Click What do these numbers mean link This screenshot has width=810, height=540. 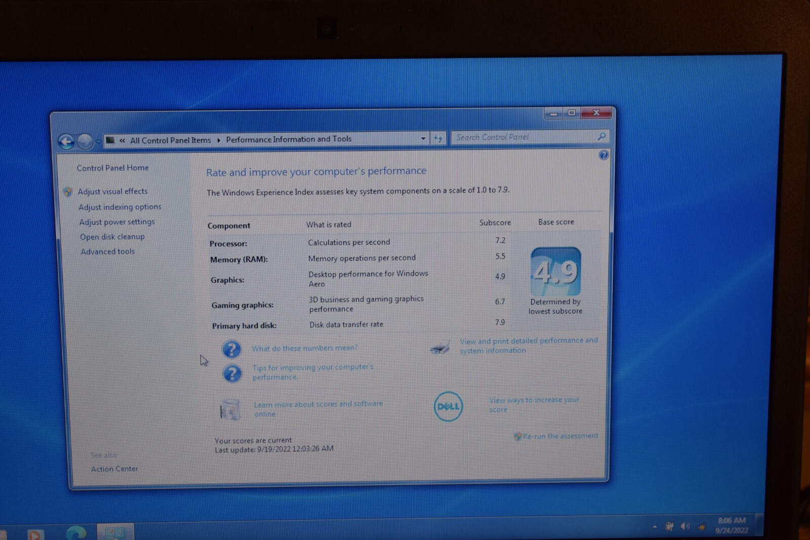click(305, 348)
